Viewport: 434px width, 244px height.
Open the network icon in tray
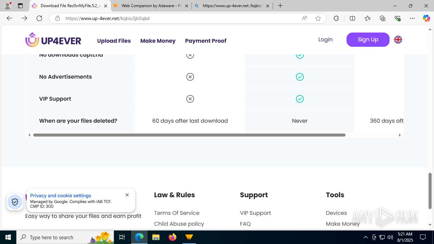pos(382,237)
